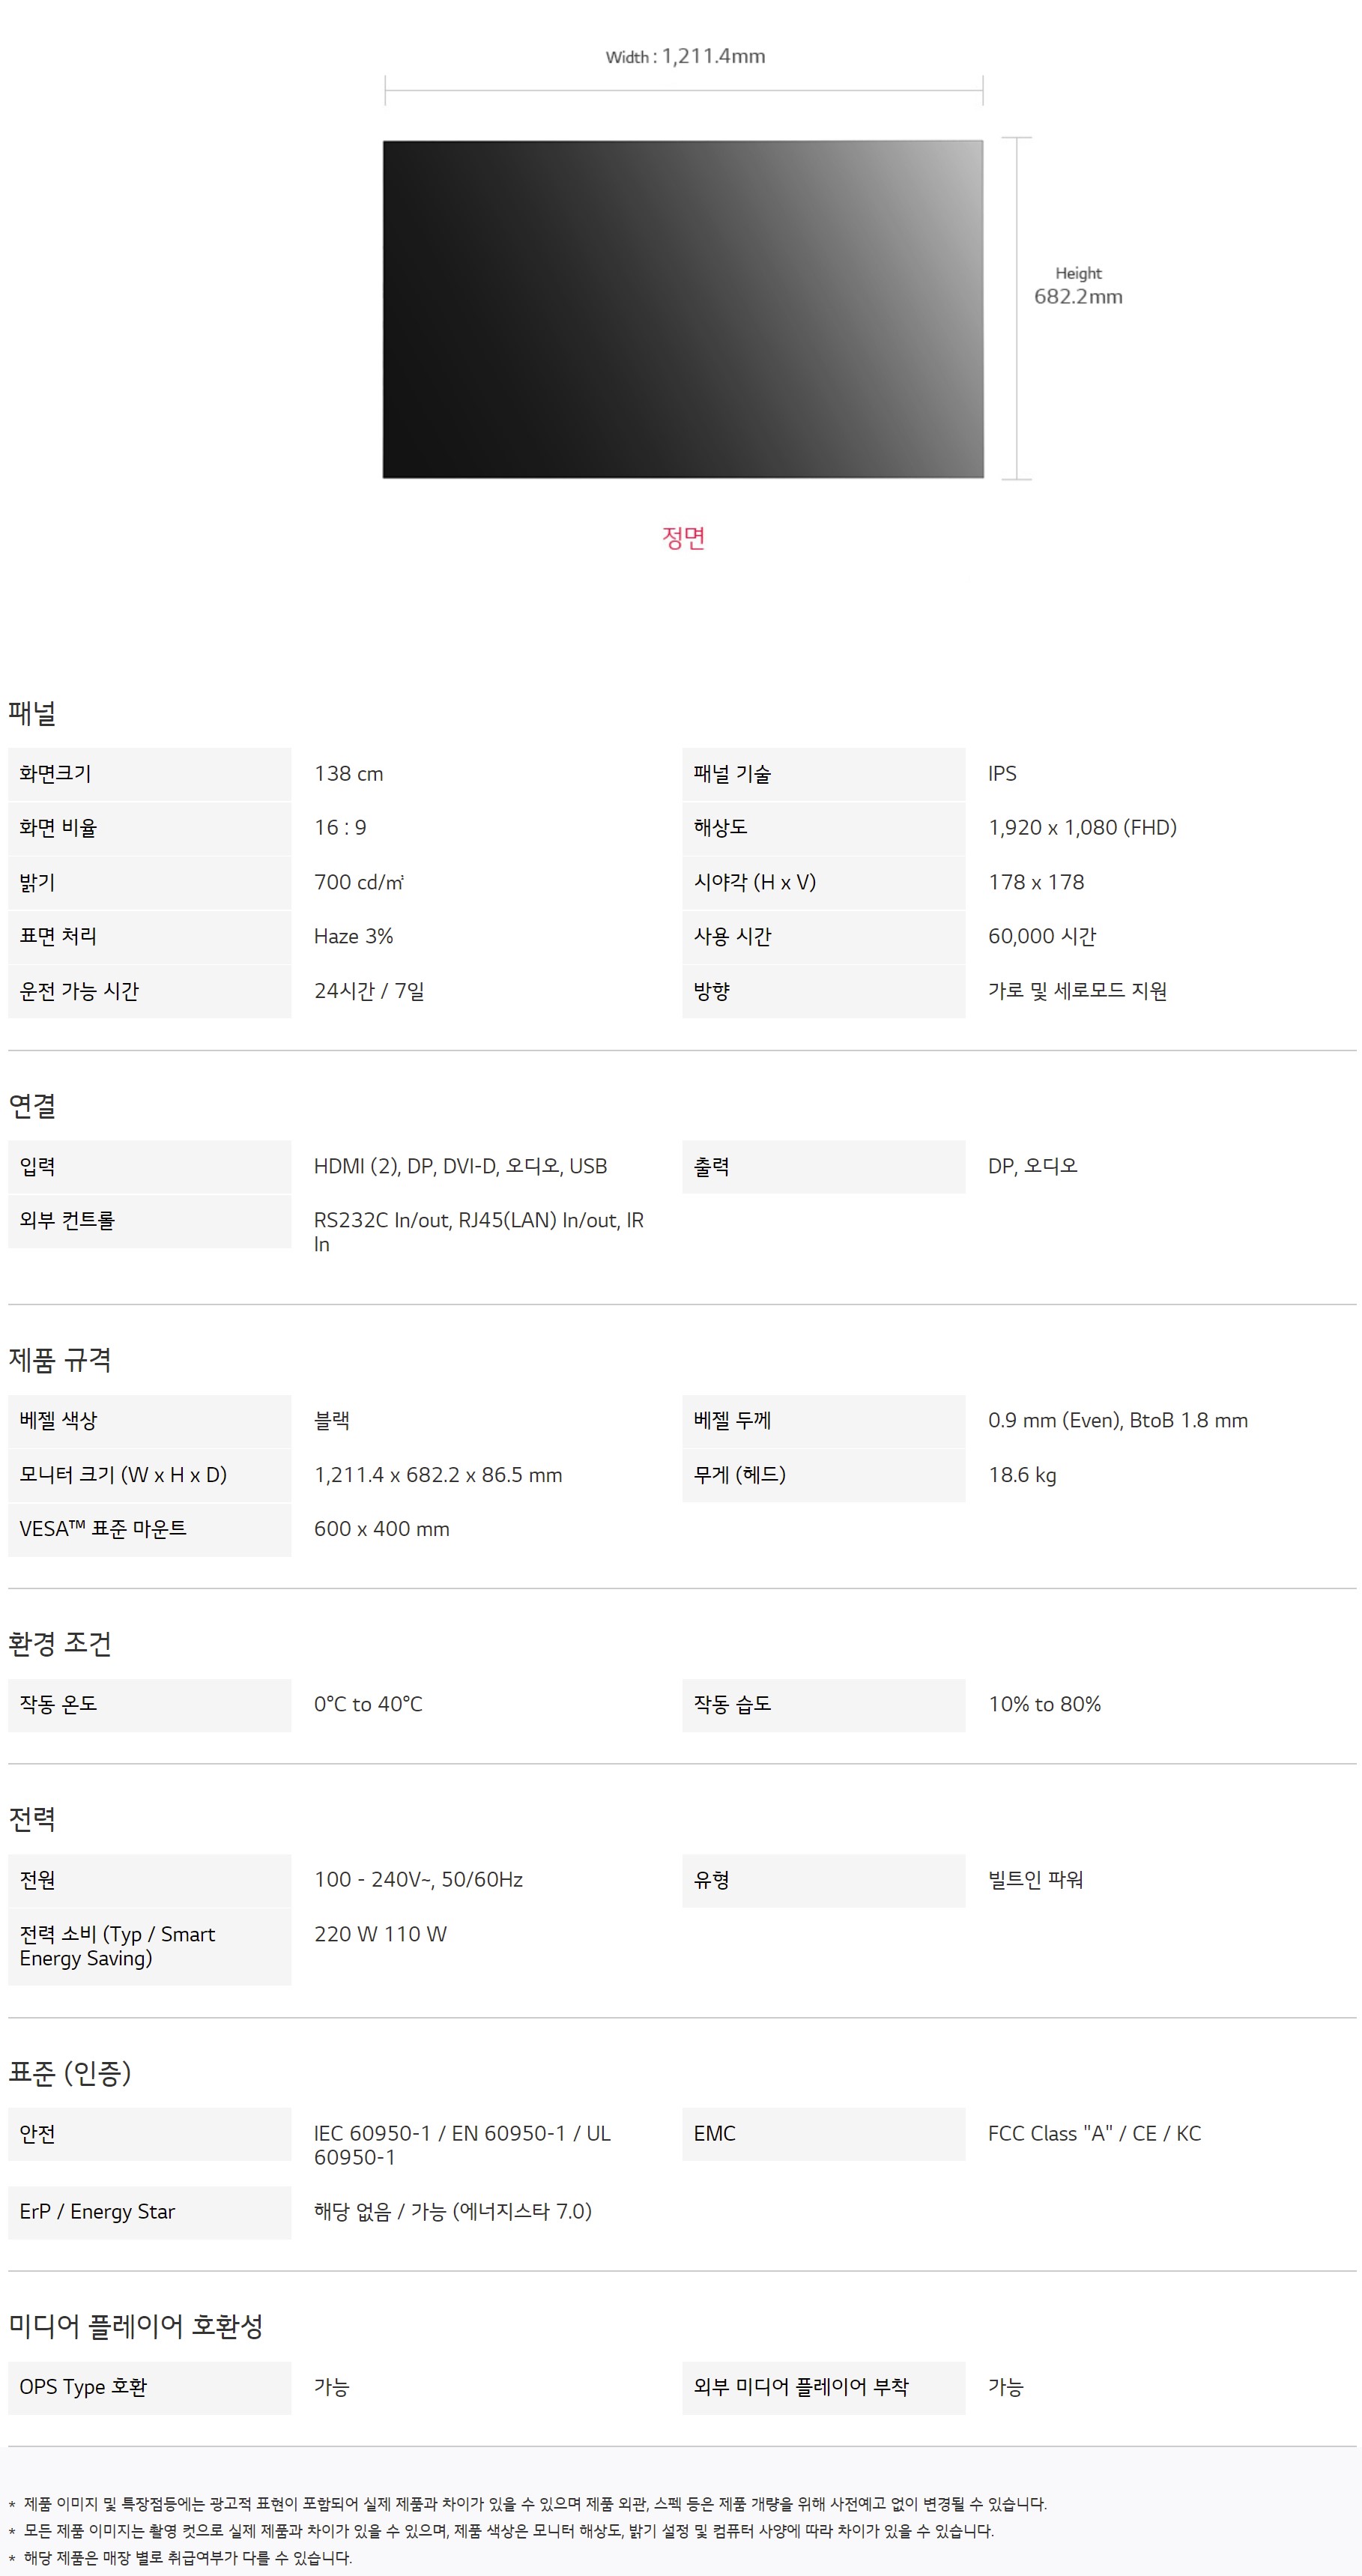The image size is (1362, 2576).
Task: Click the OPS Type 호환 label cell
Action: pos(149,2388)
